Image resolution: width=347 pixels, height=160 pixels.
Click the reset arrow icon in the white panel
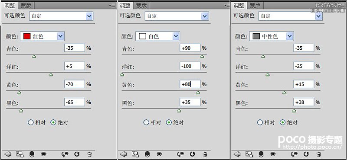click(x=193, y=154)
